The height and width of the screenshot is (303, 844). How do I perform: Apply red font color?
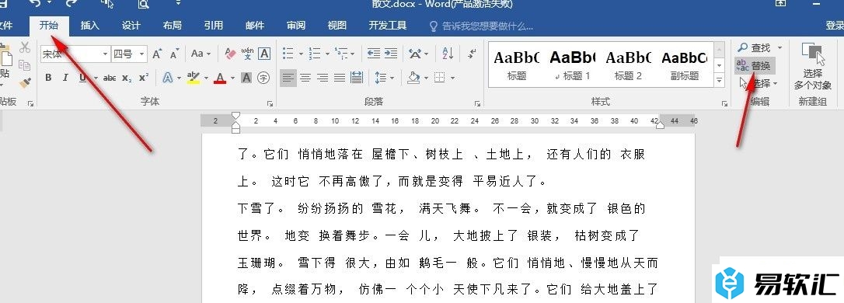tap(220, 78)
